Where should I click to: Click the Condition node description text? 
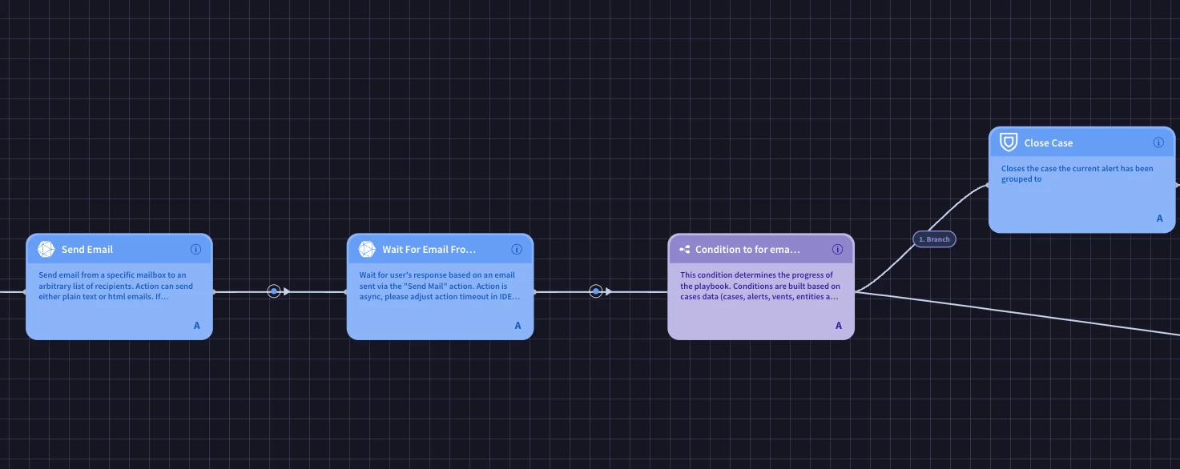pyautogui.click(x=760, y=286)
